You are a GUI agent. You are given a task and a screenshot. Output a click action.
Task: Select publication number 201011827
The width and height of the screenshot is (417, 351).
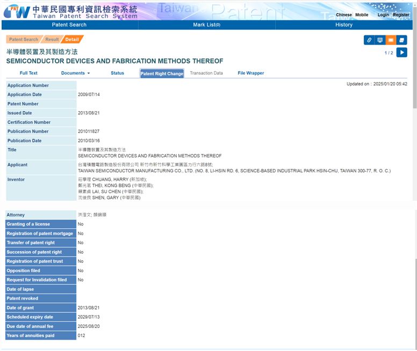[x=89, y=131]
